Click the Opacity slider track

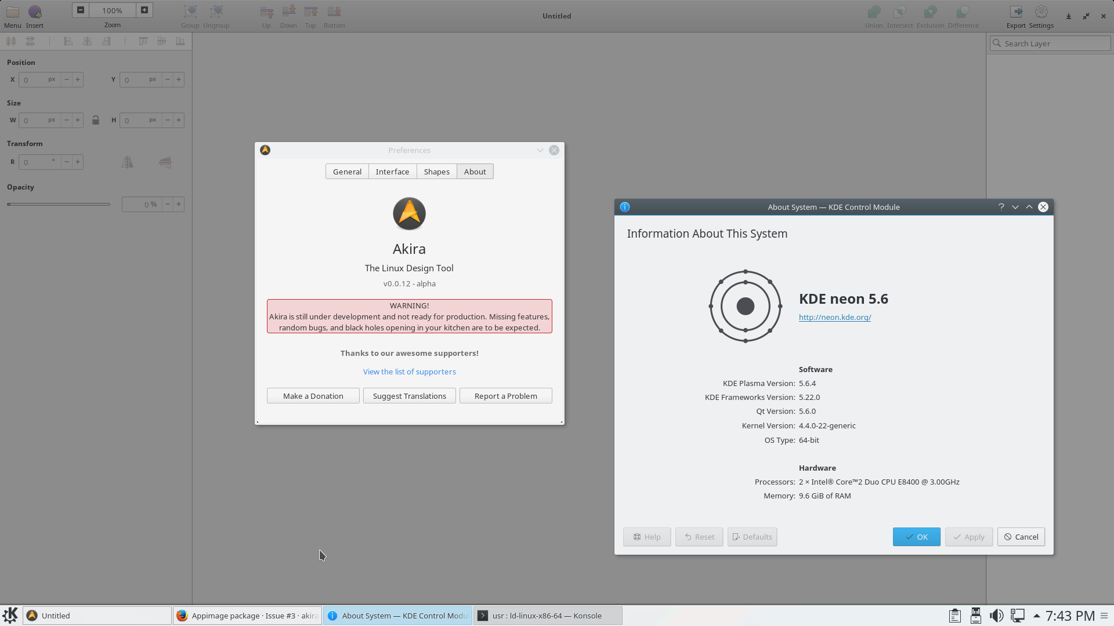59,204
